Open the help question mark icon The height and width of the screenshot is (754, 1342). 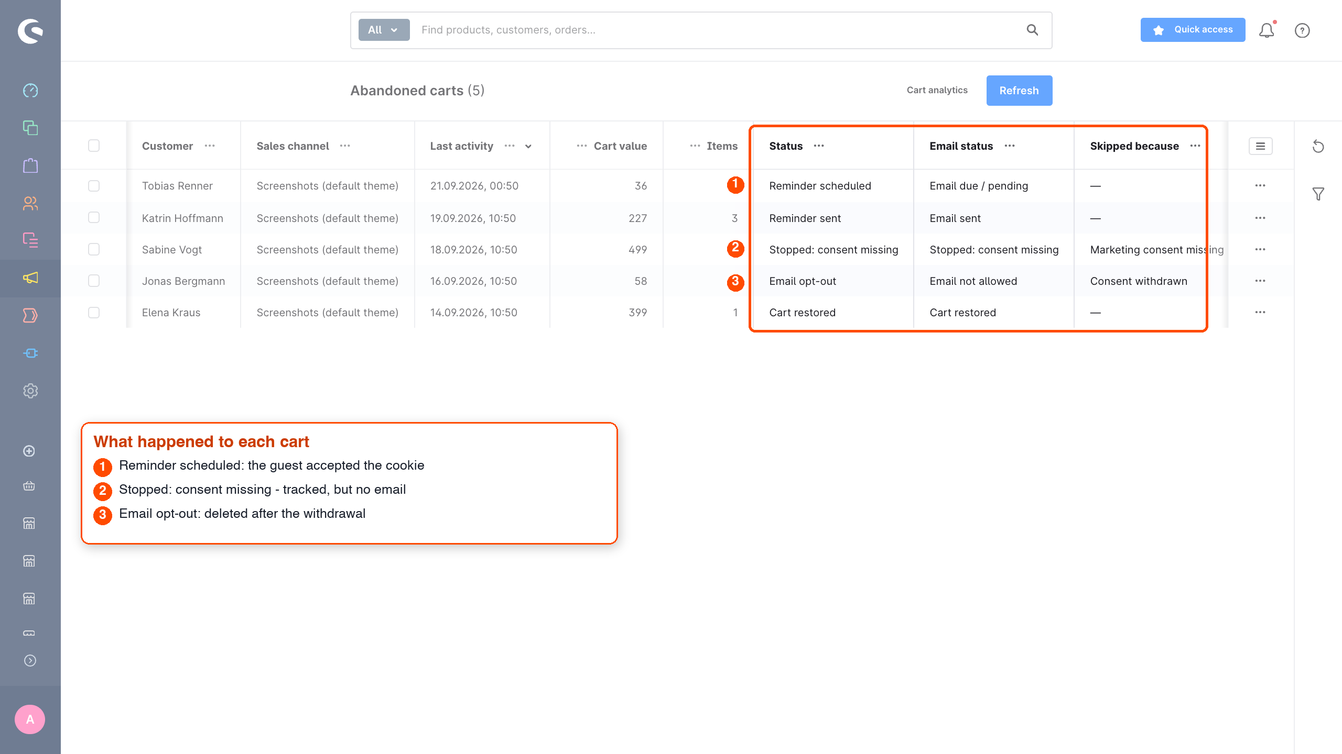(1302, 30)
